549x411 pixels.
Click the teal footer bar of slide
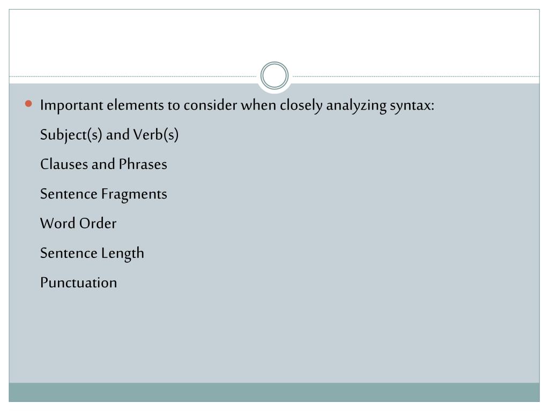click(x=274, y=392)
